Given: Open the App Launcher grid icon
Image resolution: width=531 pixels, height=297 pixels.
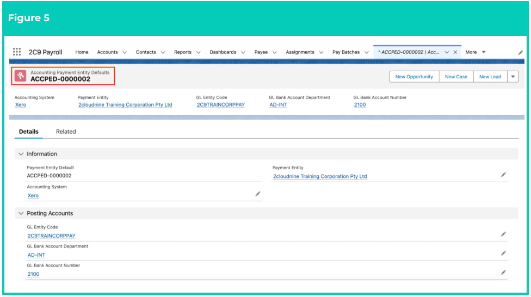Looking at the screenshot, I should coord(17,52).
